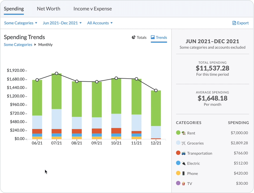Viewport: 254px width, 193px height.
Task: Click the Groceries segment of 11/21 bar
Action: click(136, 123)
